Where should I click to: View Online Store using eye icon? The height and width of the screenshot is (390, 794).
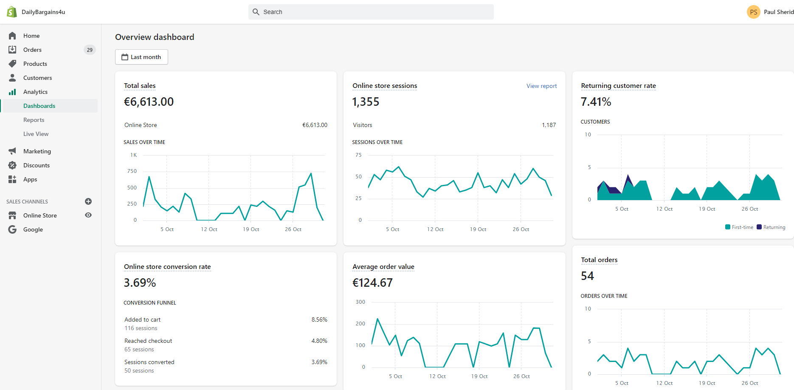click(x=88, y=215)
